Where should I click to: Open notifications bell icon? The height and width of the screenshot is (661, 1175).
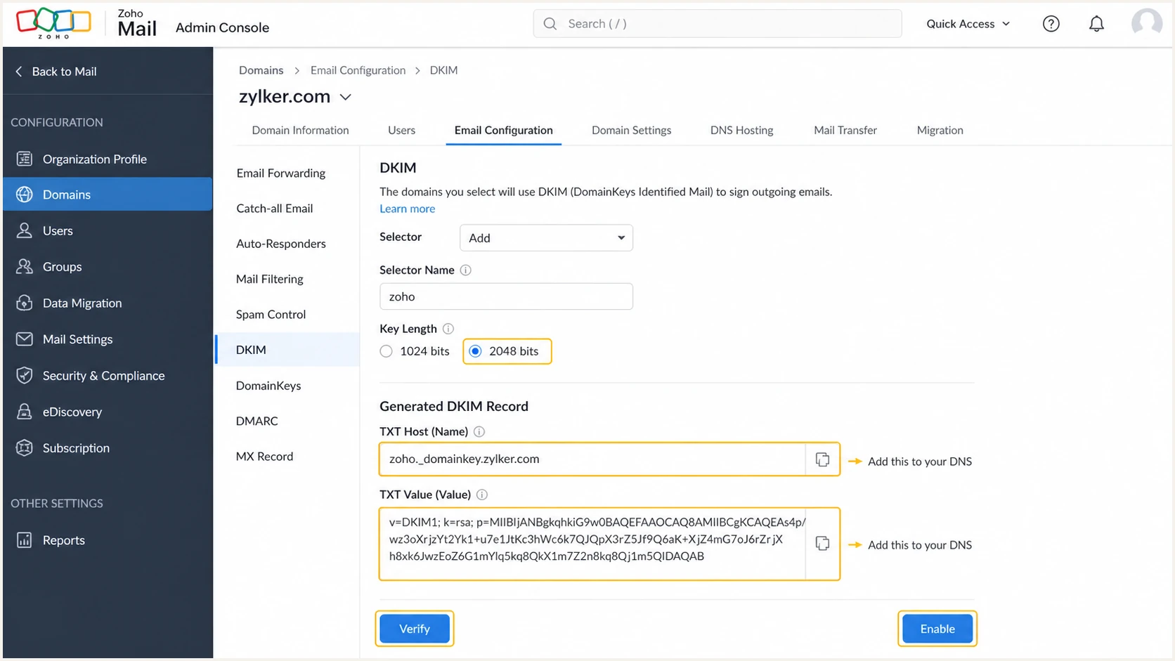[1096, 24]
